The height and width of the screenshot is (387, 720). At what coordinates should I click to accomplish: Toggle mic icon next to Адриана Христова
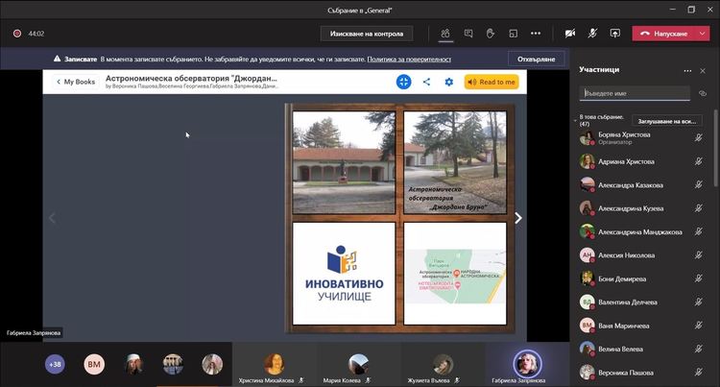(699, 161)
